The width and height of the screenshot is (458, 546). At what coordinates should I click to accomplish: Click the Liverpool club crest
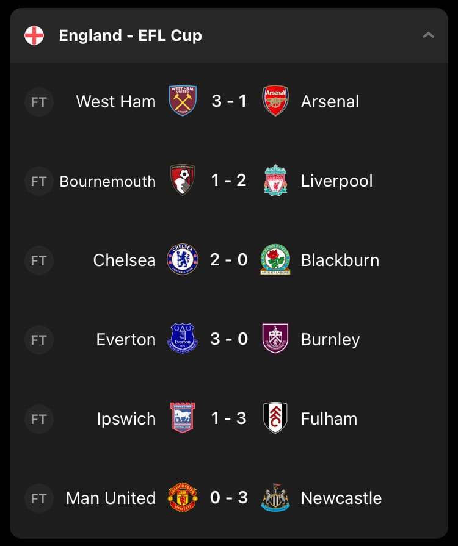click(x=275, y=180)
